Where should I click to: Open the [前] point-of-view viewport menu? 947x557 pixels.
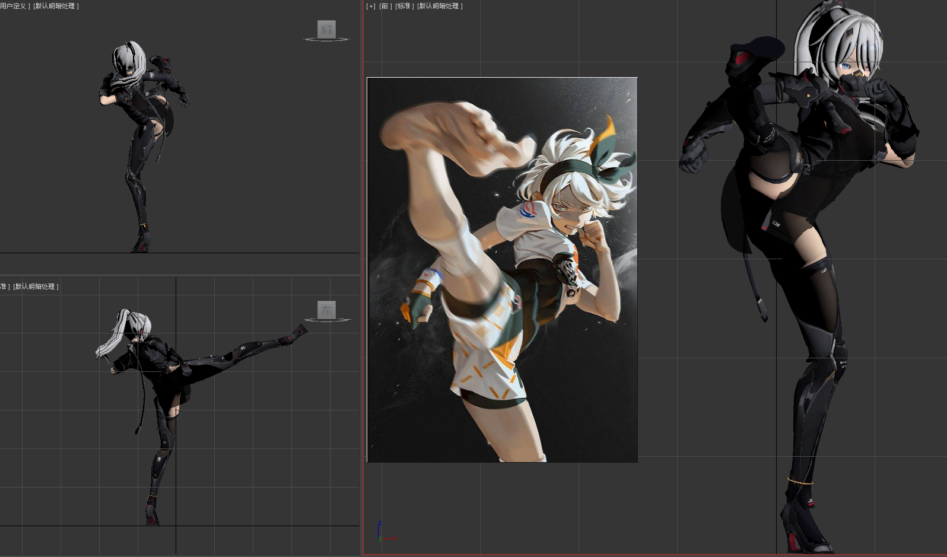tap(384, 6)
